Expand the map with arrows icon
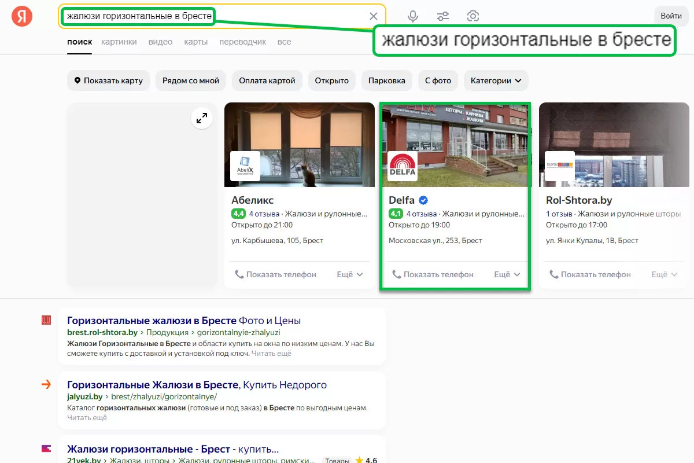 point(202,119)
